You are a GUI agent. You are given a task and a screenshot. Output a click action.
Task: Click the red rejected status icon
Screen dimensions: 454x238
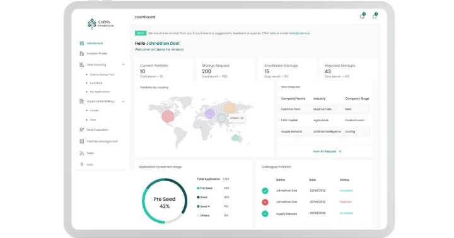pos(265,202)
